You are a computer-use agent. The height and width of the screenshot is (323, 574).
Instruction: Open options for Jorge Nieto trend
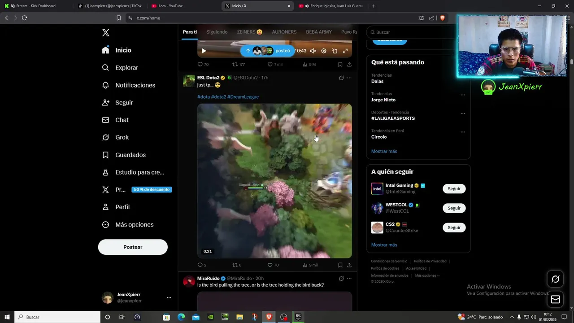click(x=463, y=95)
